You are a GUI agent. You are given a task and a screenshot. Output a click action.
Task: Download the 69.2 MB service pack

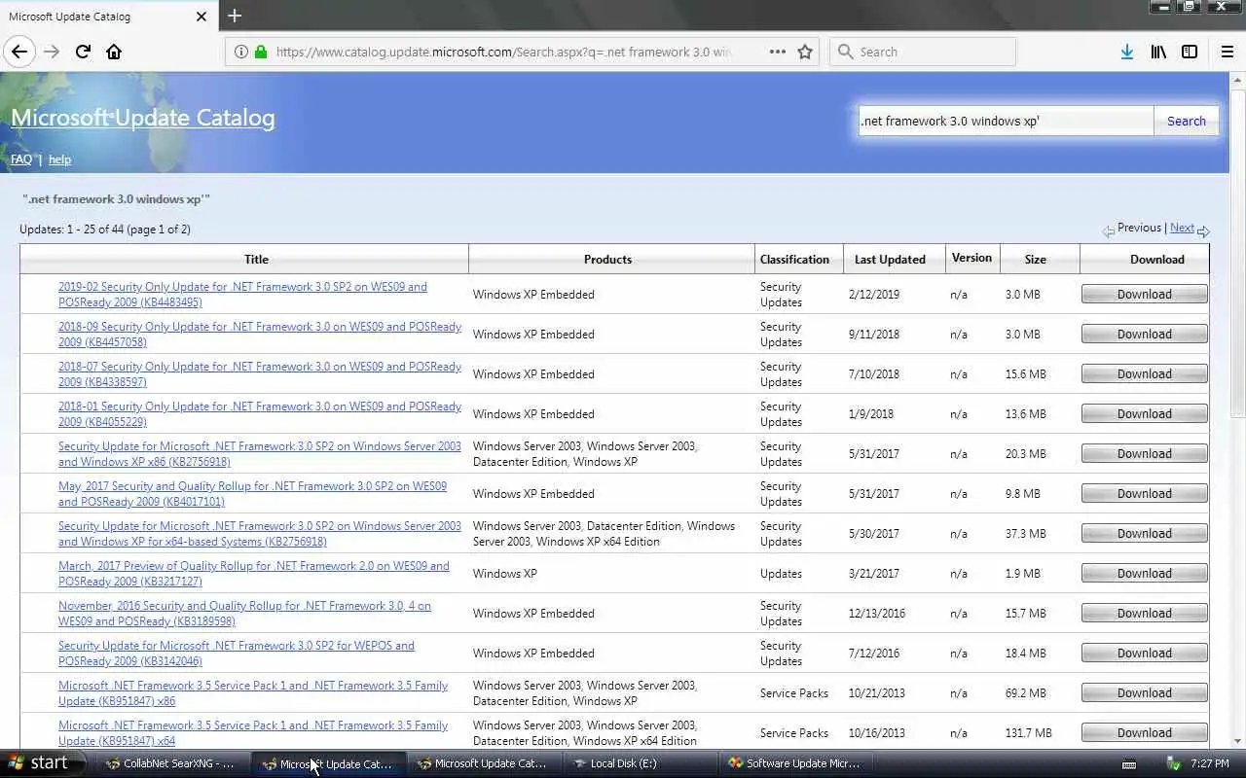pos(1144,692)
